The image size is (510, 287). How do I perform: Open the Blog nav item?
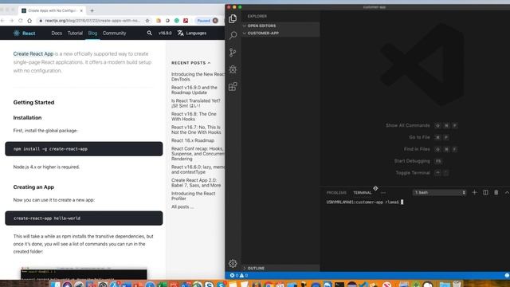(x=92, y=33)
